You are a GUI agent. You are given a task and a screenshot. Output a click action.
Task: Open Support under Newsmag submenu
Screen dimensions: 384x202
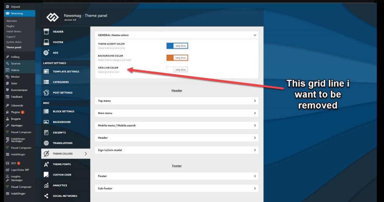[11, 37]
